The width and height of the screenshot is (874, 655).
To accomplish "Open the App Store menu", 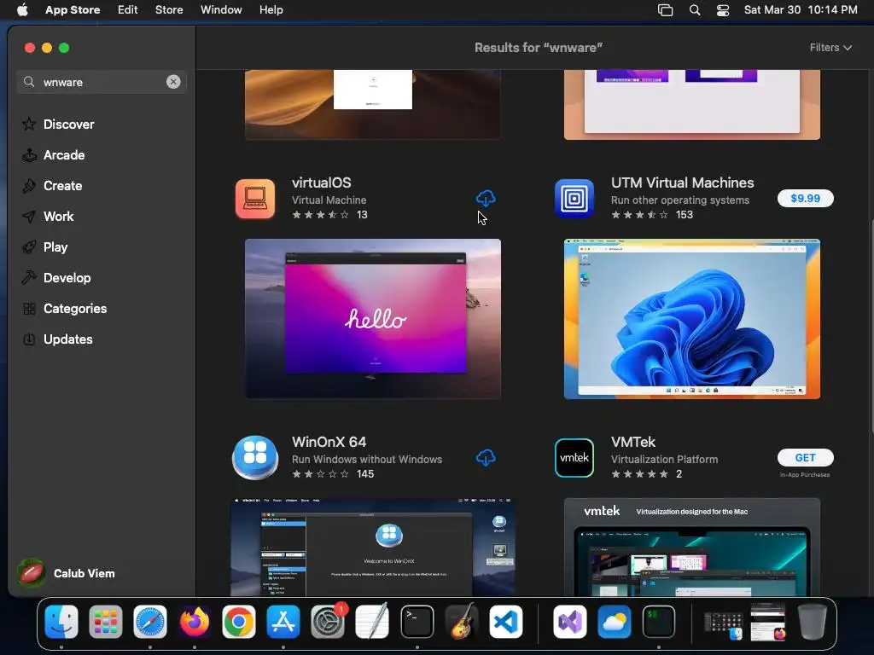I will click(x=73, y=9).
